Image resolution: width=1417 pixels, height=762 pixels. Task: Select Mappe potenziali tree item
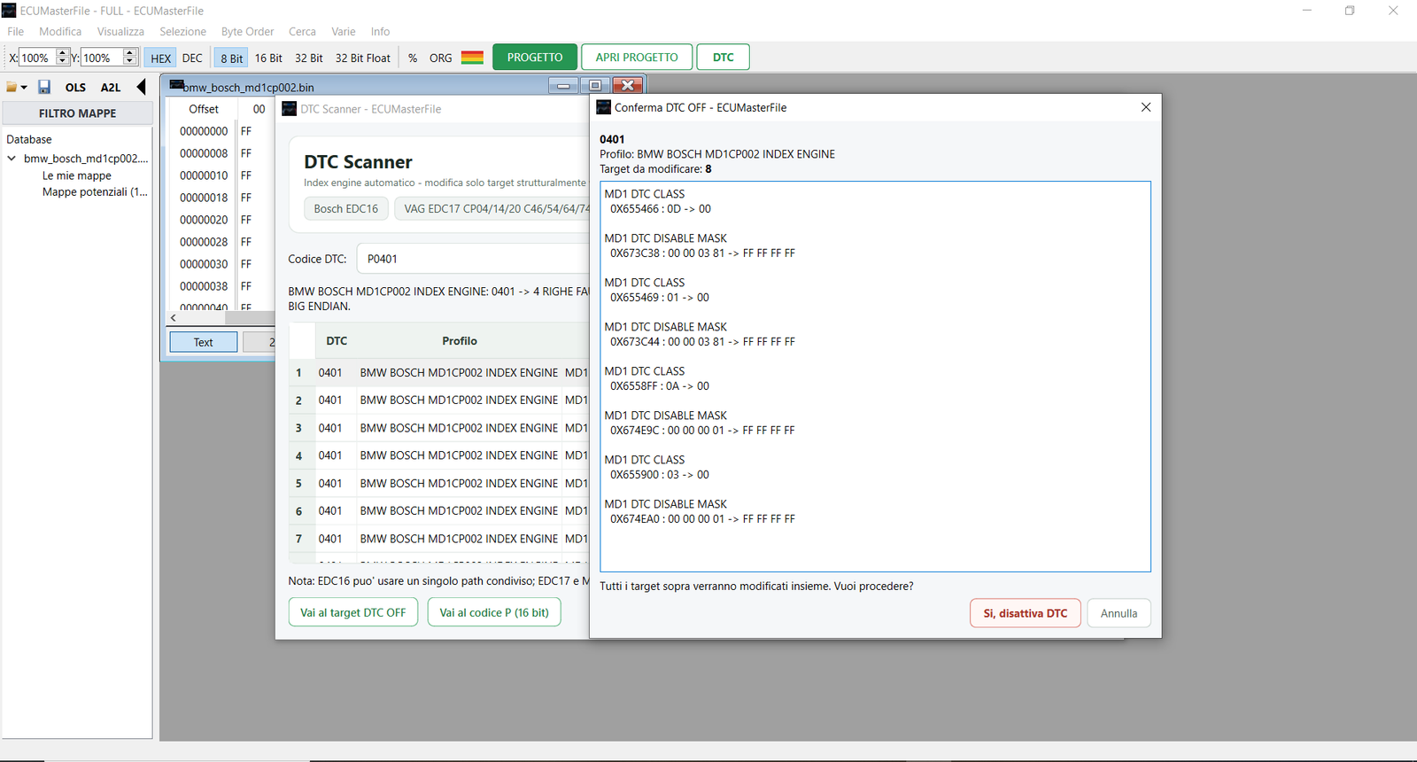[95, 191]
